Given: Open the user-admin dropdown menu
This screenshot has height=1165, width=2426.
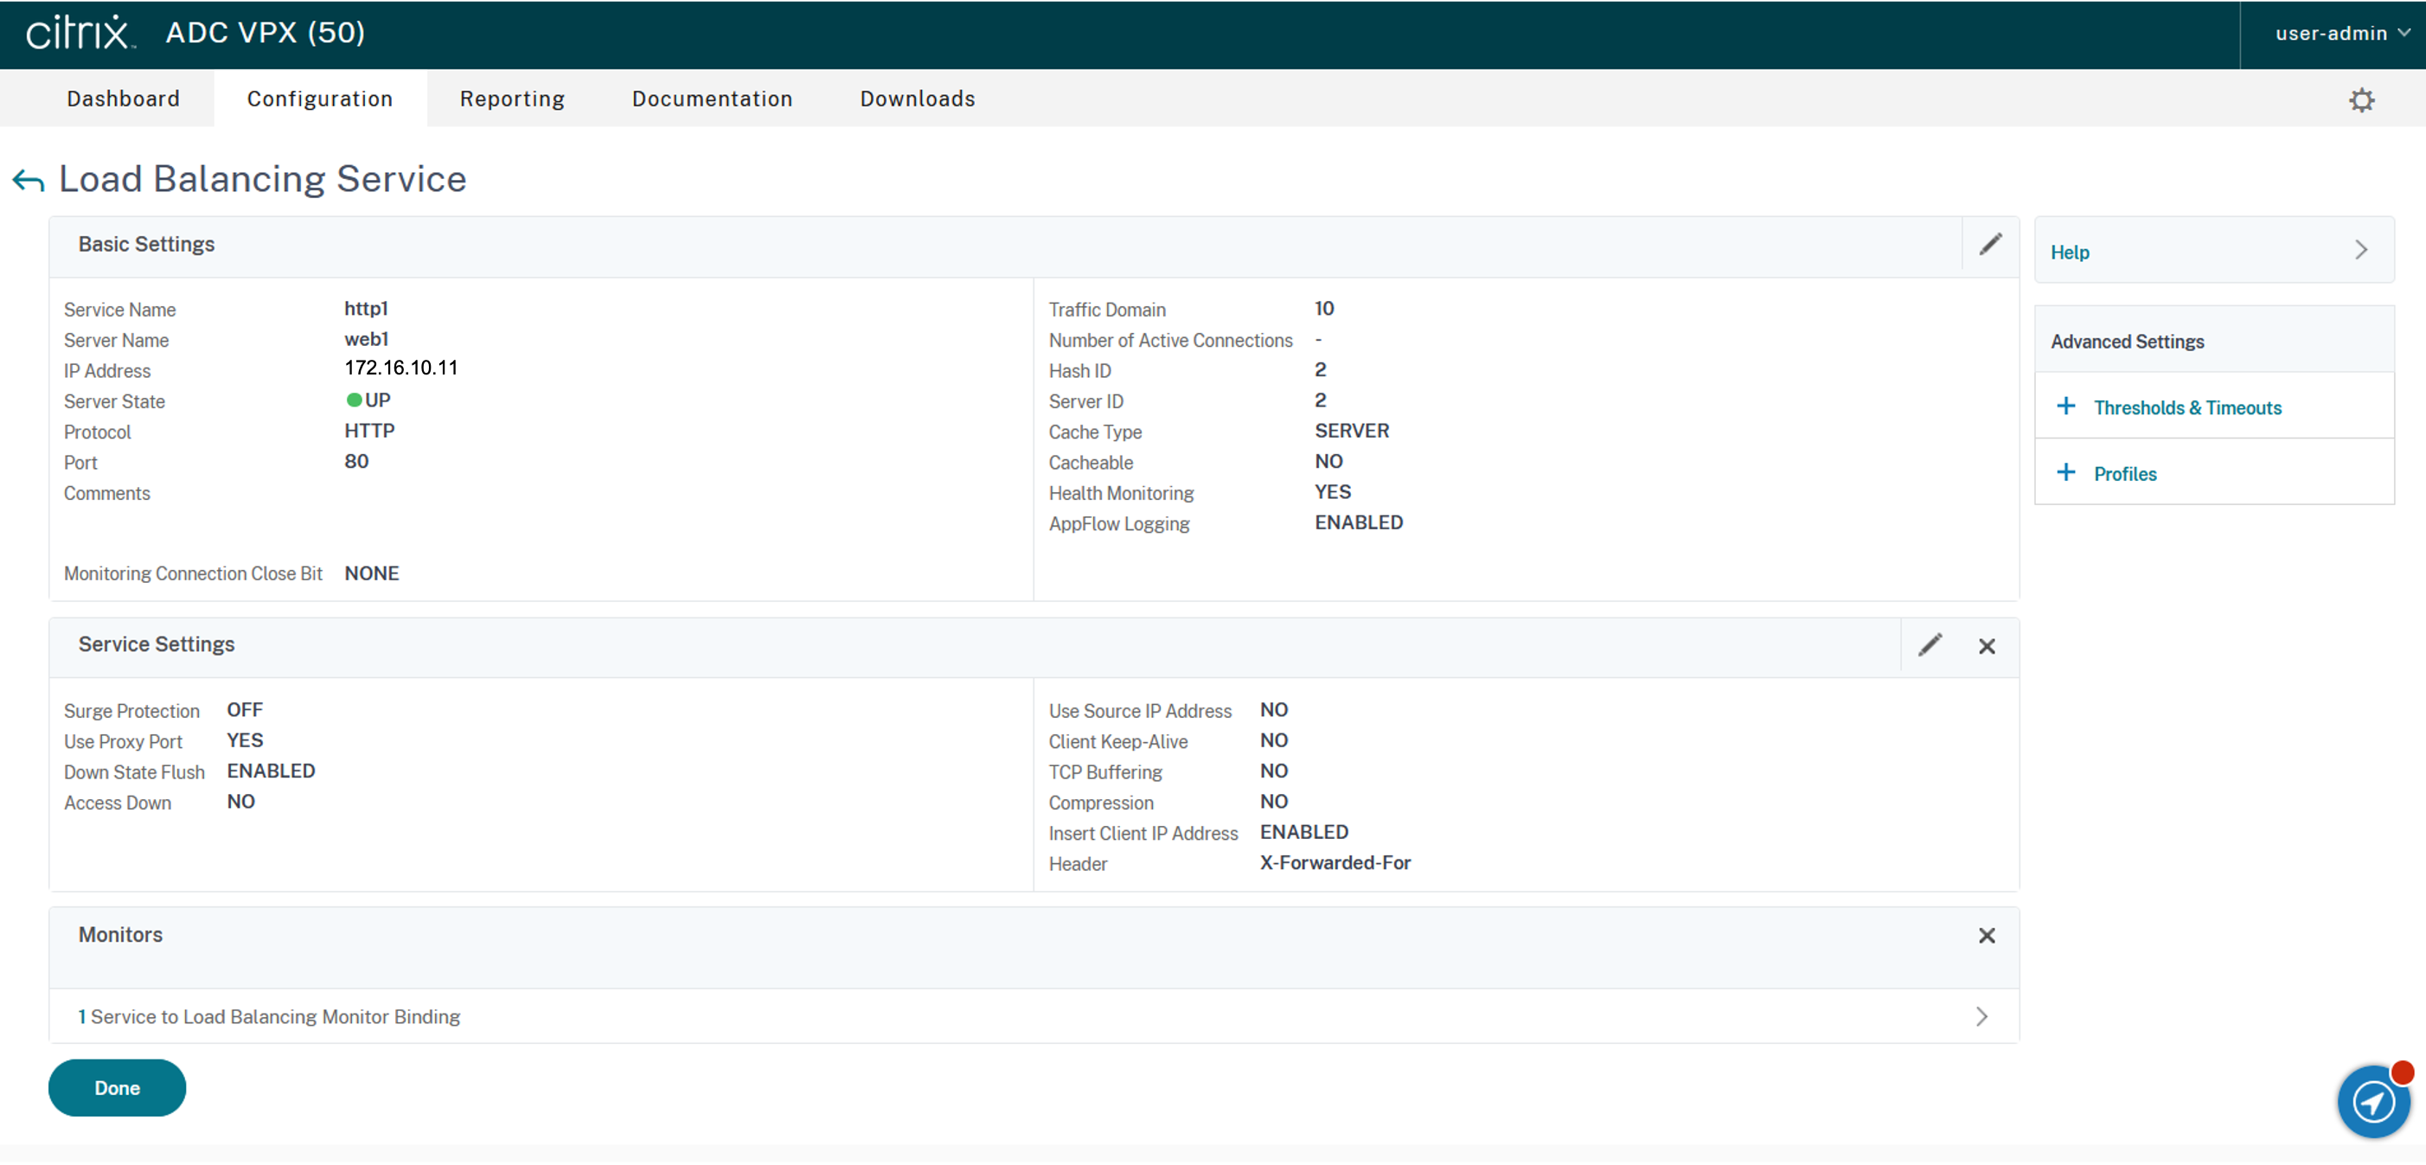Looking at the screenshot, I should pos(2341,34).
